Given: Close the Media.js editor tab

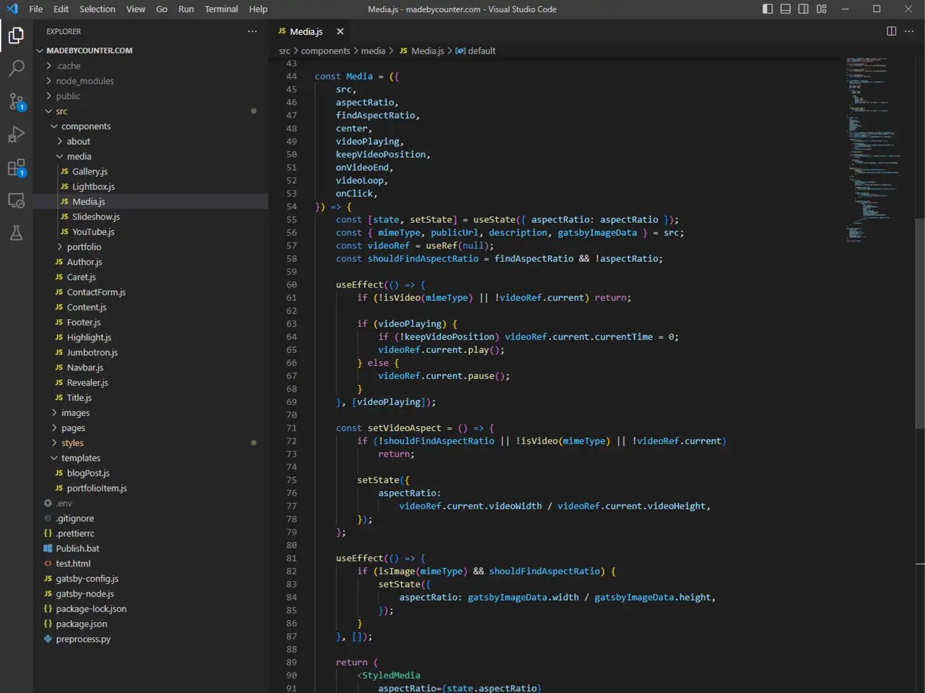Looking at the screenshot, I should coord(340,31).
